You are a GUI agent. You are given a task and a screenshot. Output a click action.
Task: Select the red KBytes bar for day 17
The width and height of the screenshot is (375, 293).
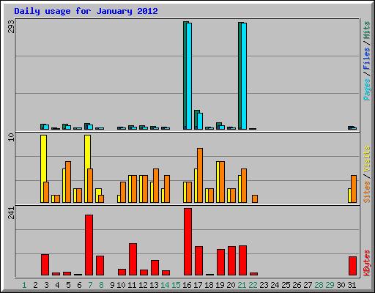pyautogui.click(x=198, y=261)
